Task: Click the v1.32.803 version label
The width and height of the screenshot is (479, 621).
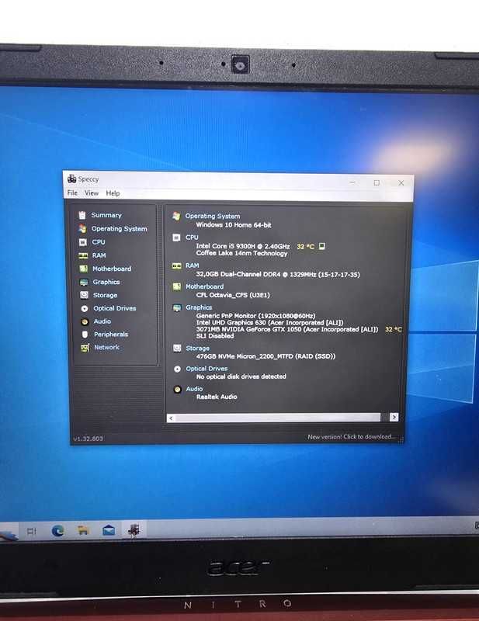Action: click(x=89, y=439)
